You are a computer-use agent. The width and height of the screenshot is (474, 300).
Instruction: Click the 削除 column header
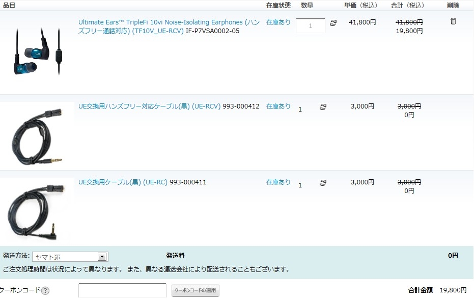coord(453,6)
